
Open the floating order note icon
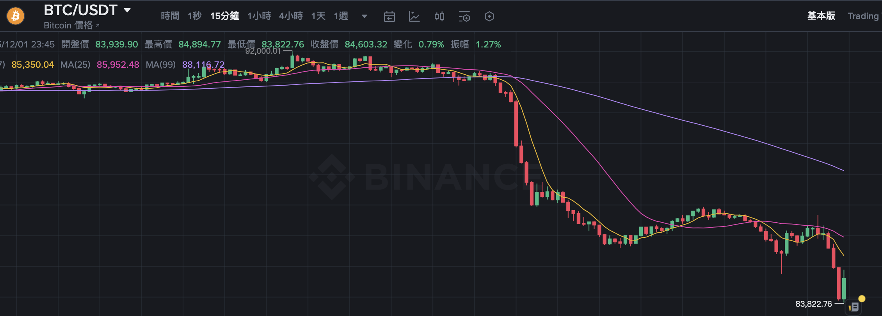pyautogui.click(x=854, y=307)
